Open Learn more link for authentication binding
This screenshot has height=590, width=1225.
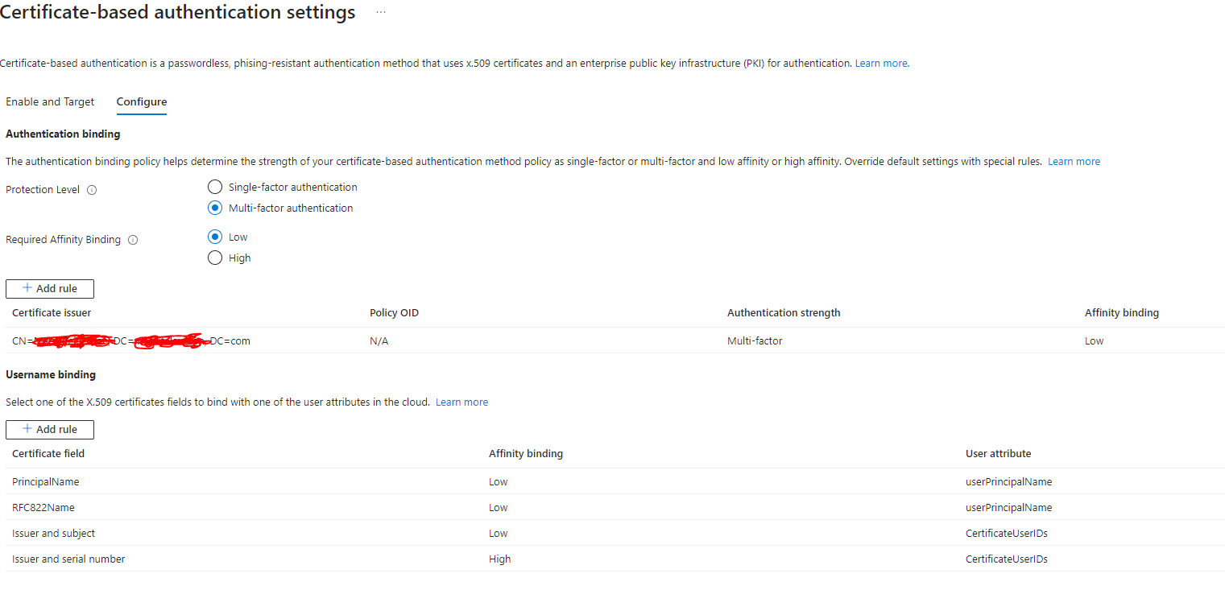1074,161
